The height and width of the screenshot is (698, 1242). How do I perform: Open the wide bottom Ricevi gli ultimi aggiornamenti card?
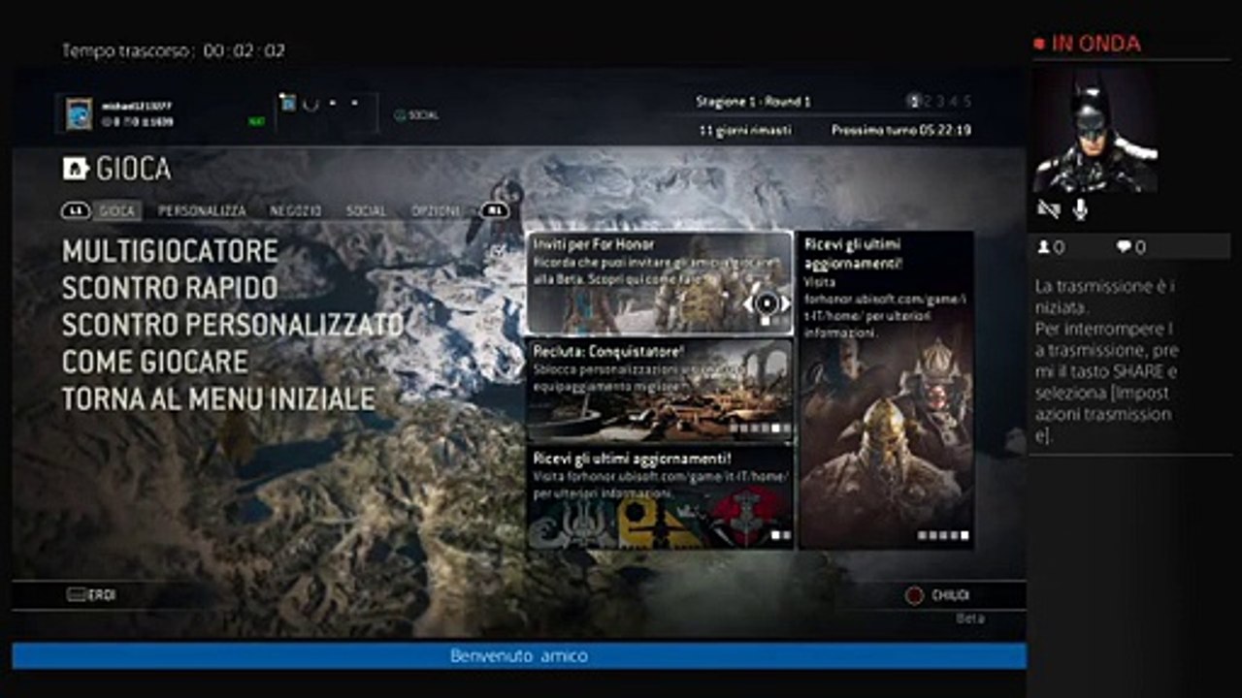(660, 497)
